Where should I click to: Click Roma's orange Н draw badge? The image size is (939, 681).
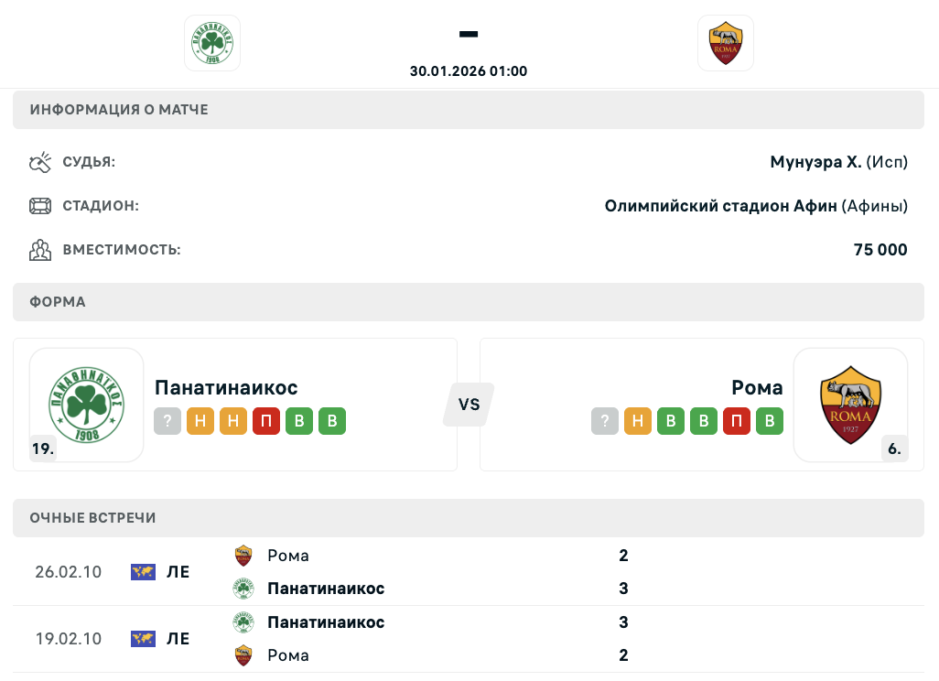point(638,421)
